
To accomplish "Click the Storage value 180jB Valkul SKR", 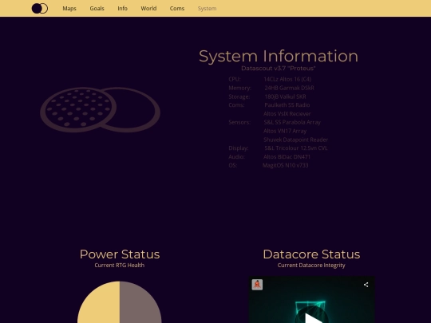I will pyautogui.click(x=285, y=97).
